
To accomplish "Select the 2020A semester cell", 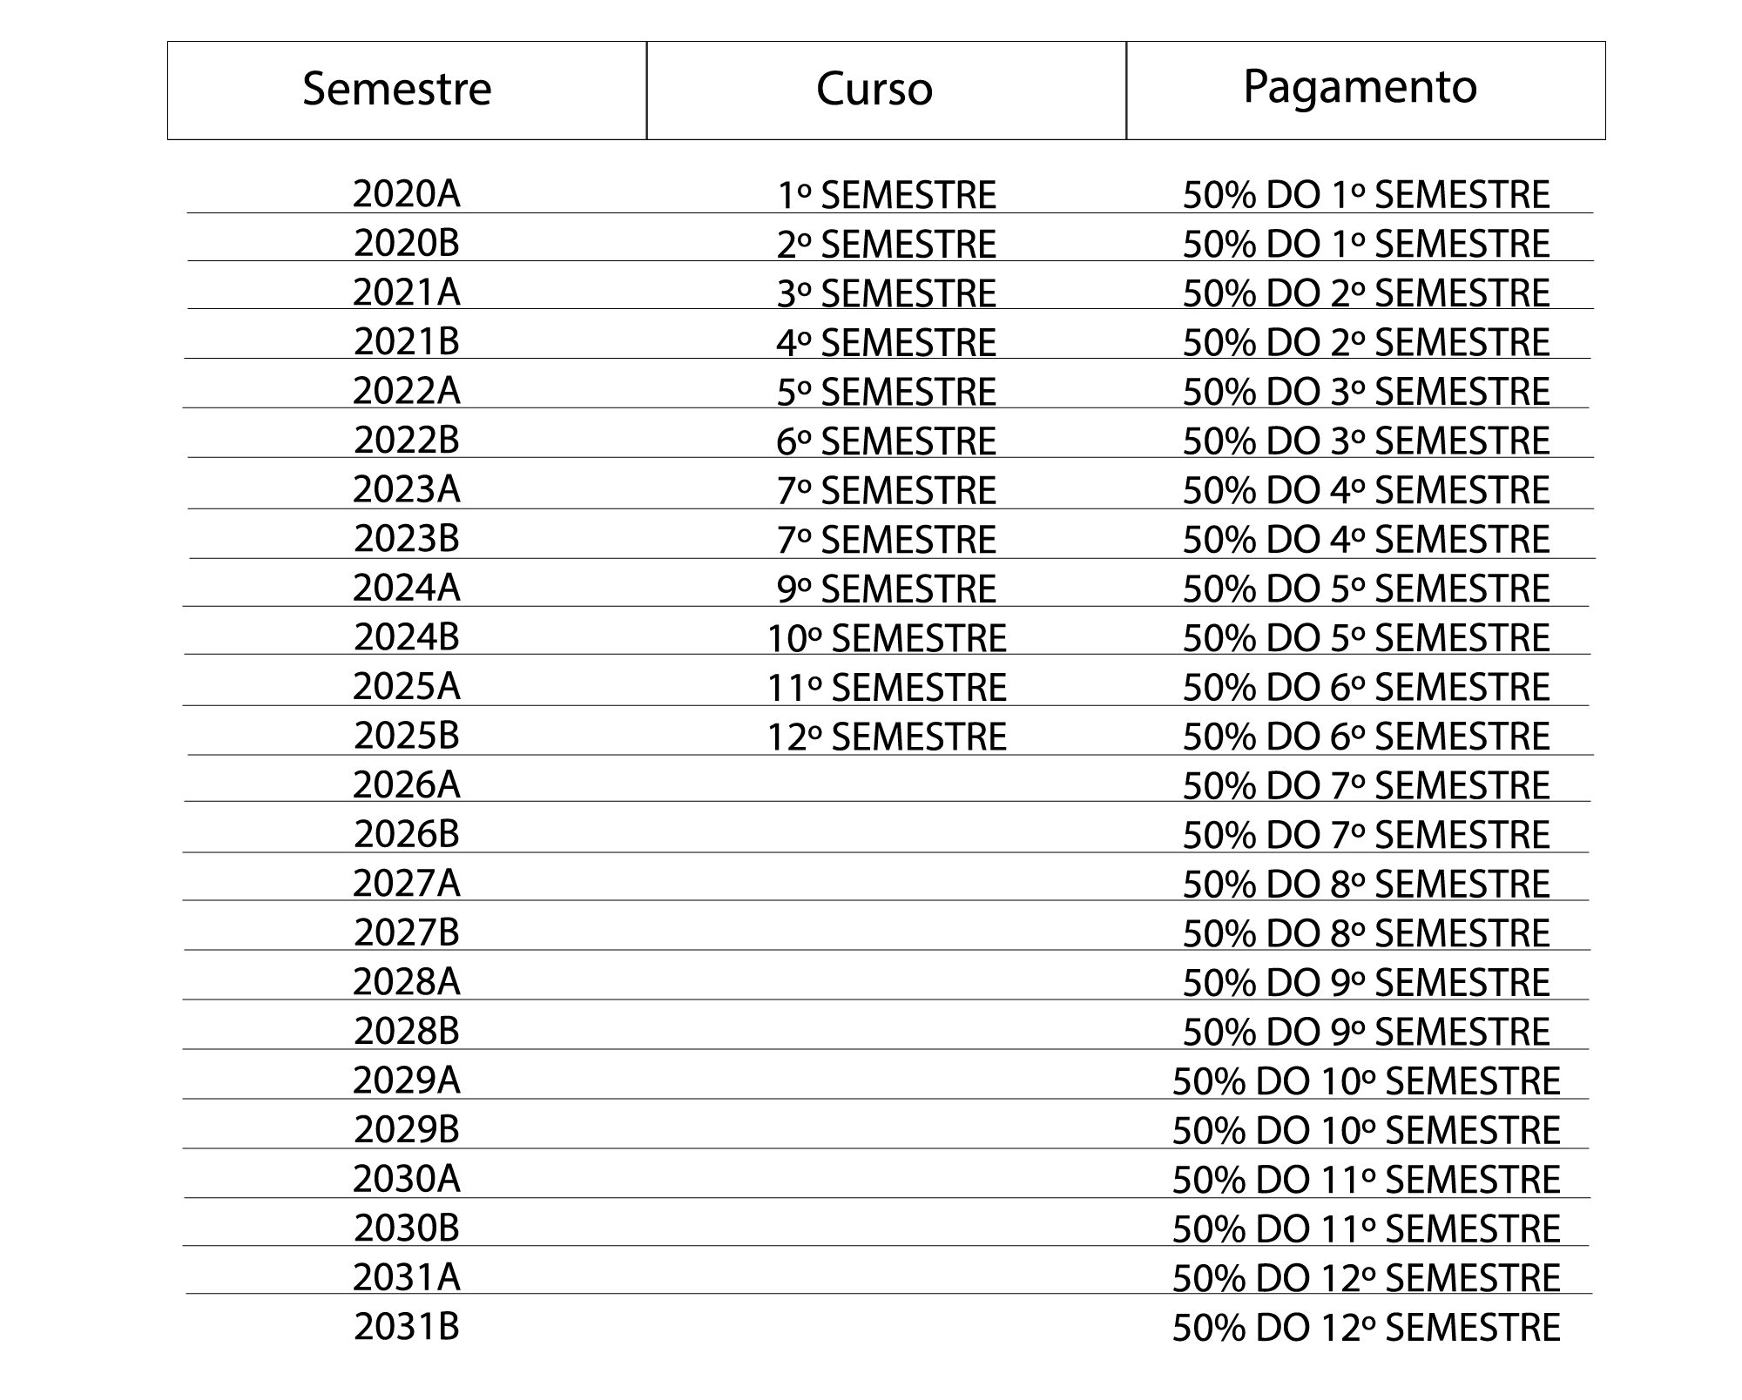I will click(407, 193).
